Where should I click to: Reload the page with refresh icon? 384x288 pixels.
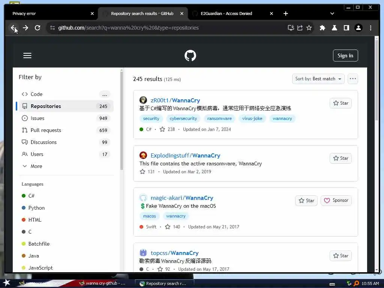point(37,28)
